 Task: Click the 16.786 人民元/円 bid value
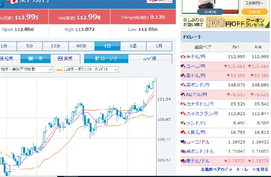tap(238, 132)
